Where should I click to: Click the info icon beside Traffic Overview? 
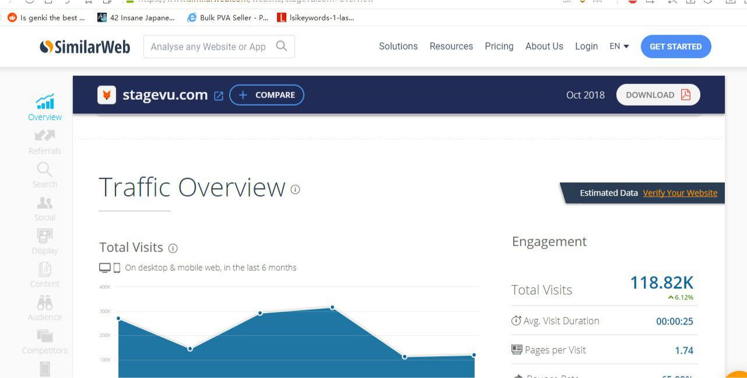tap(295, 189)
